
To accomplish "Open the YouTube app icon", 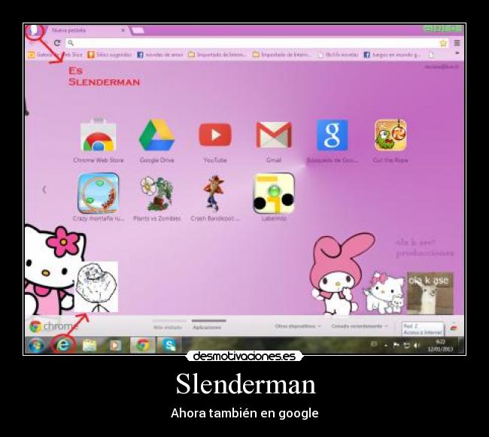I will pyautogui.click(x=215, y=135).
